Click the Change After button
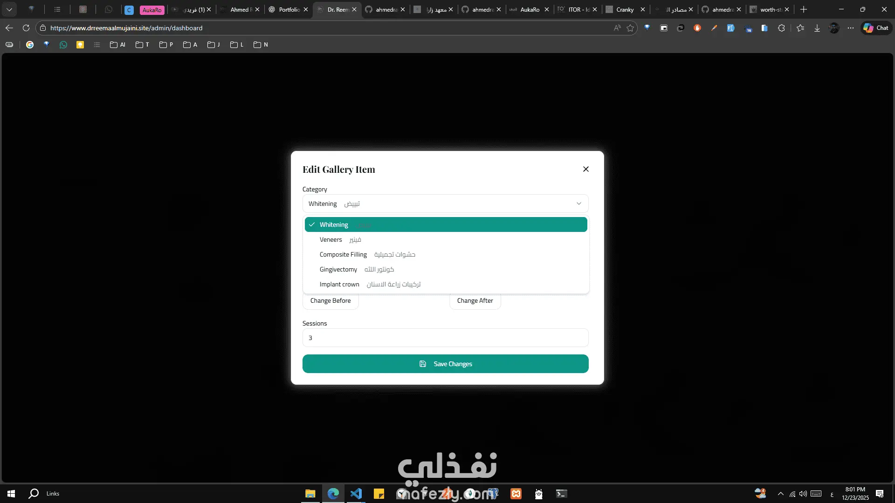 click(475, 301)
